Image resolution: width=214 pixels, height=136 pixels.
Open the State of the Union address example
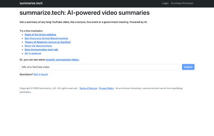(x=40, y=35)
